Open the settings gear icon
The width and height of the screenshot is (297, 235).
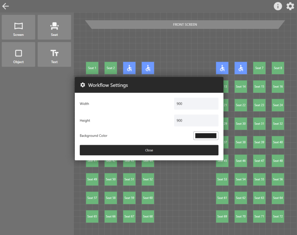290,6
